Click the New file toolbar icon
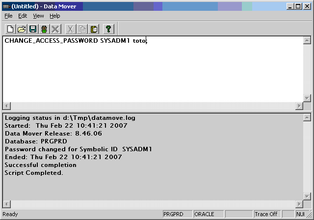The width and height of the screenshot is (314, 220). tap(10, 29)
